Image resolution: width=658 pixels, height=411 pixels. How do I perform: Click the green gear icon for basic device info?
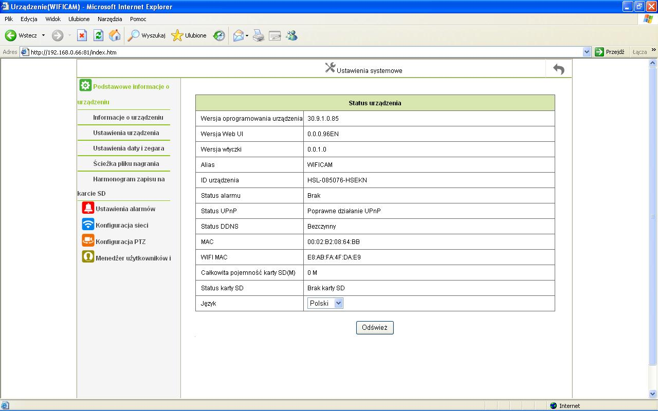coord(85,85)
